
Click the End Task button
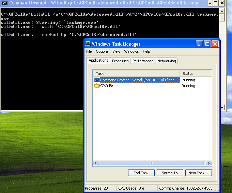(x=141, y=173)
